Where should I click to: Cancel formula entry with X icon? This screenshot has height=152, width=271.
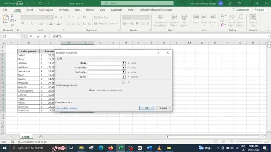tap(31, 36)
